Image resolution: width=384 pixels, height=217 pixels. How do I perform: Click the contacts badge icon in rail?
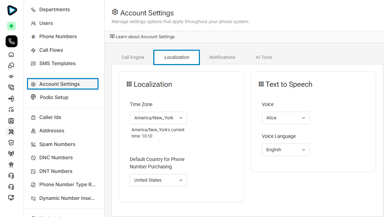tap(11, 121)
